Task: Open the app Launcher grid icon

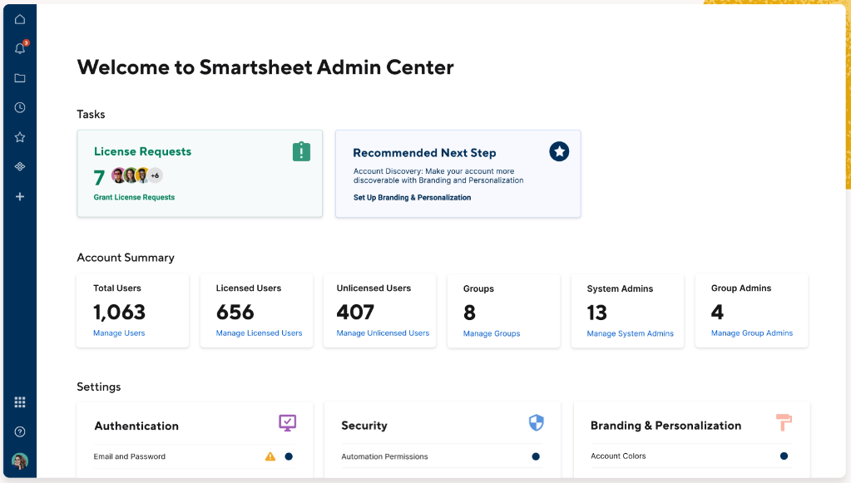Action: [20, 402]
